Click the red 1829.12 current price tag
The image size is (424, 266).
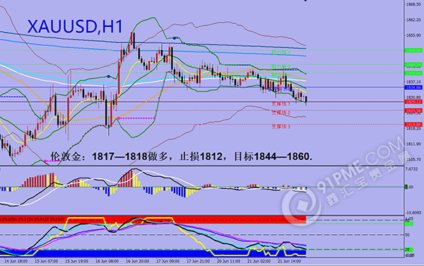(x=413, y=102)
